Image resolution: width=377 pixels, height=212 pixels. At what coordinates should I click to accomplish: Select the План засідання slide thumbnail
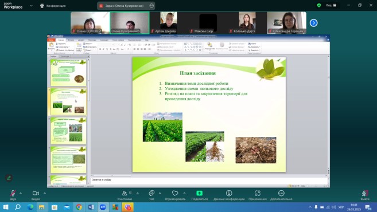68,101
